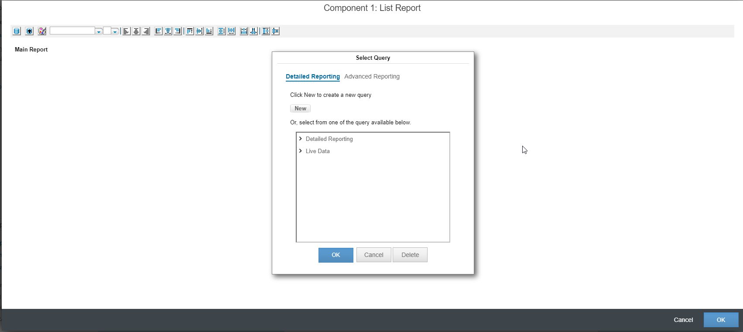Apply left text alignment
Viewport: 743px width, 332px height.
(x=126, y=31)
